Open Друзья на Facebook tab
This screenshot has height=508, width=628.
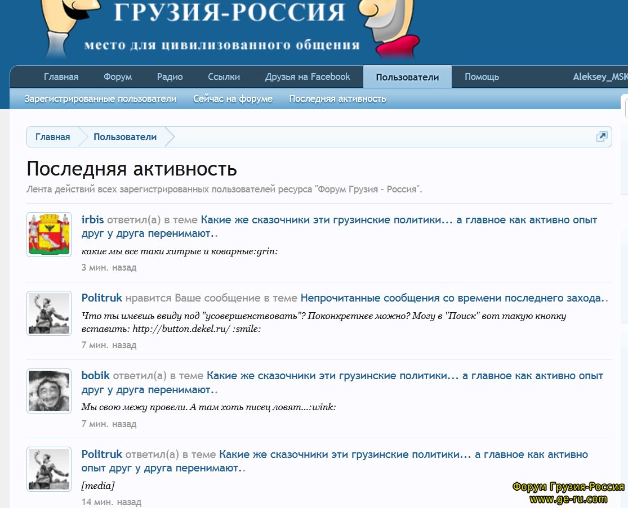click(308, 77)
